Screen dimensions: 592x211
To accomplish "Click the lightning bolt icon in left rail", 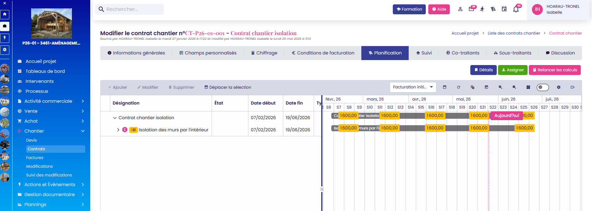I will [5, 38].
